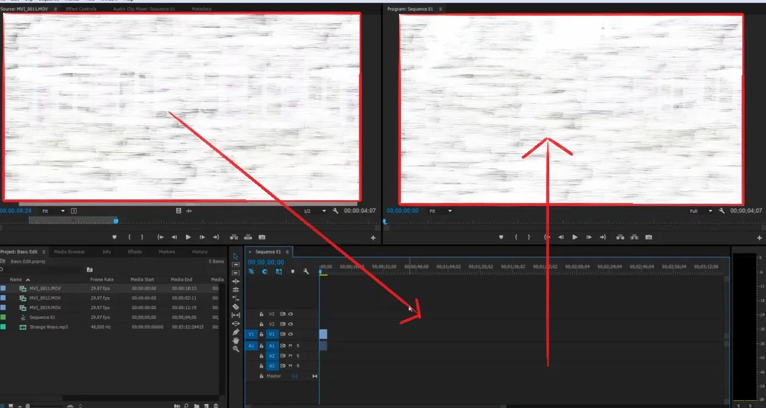The height and width of the screenshot is (408, 766).
Task: Export frame from Source monitor camera icon
Action: click(x=262, y=237)
